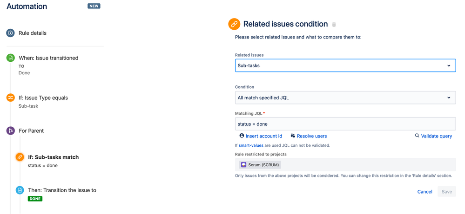
Task: Select 'If: Issue Type equals' step
Action: 43,97
